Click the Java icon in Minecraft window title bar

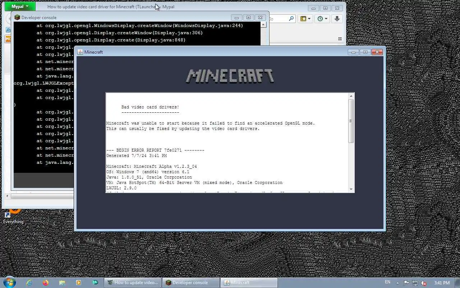pos(80,52)
